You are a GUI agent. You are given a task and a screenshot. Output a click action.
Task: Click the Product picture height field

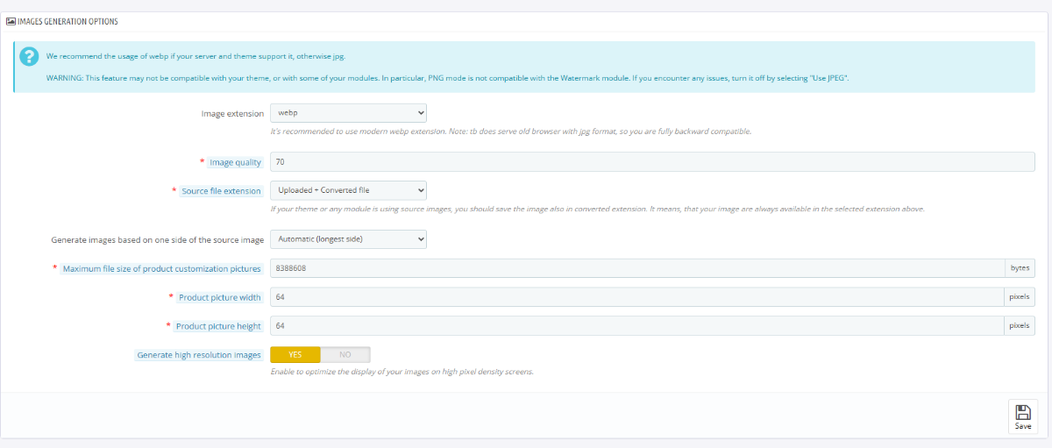[x=636, y=325]
